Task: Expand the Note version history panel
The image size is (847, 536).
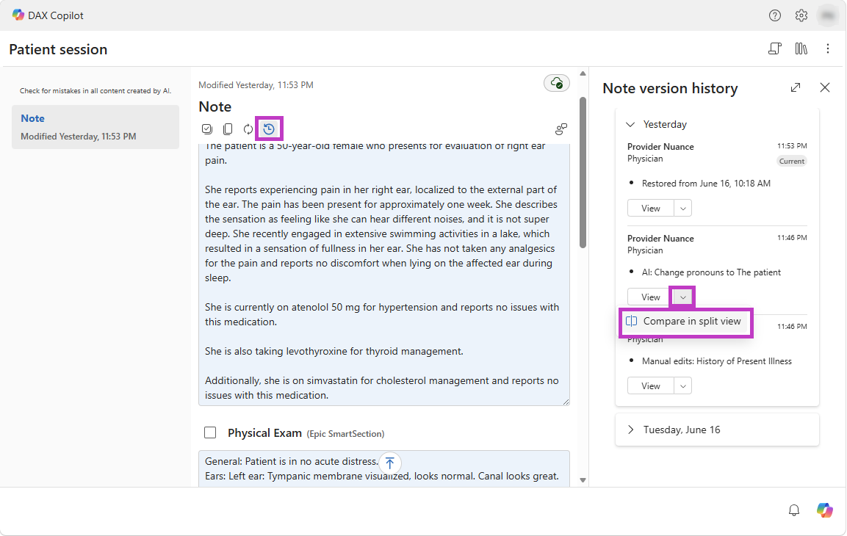Action: point(795,87)
